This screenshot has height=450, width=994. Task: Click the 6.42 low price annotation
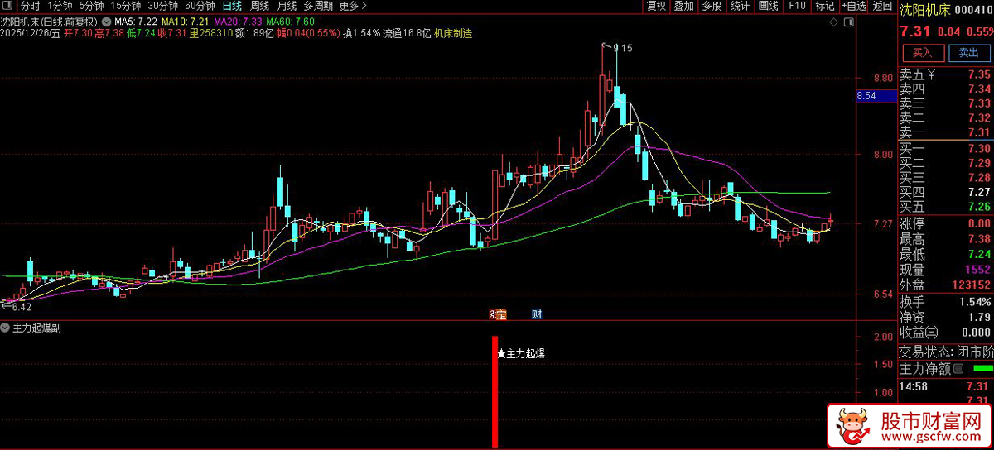[22, 307]
